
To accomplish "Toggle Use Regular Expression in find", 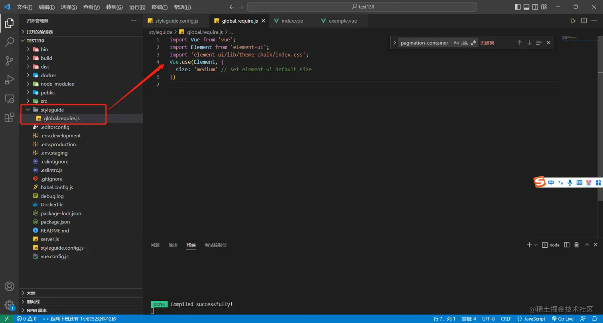I will click(473, 43).
